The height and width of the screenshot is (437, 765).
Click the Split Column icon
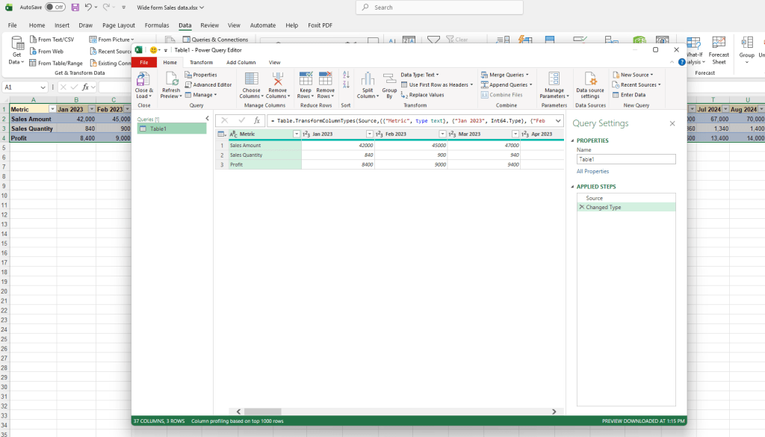(367, 79)
